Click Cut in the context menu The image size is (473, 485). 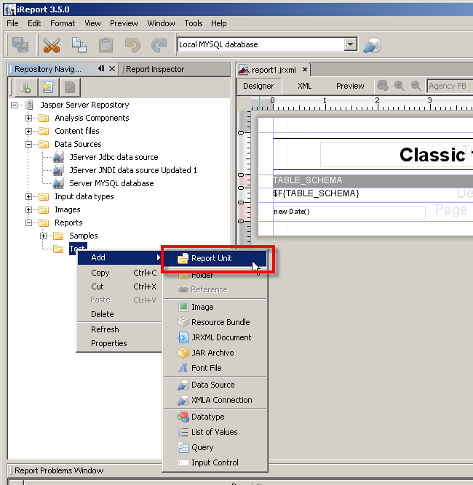point(120,286)
